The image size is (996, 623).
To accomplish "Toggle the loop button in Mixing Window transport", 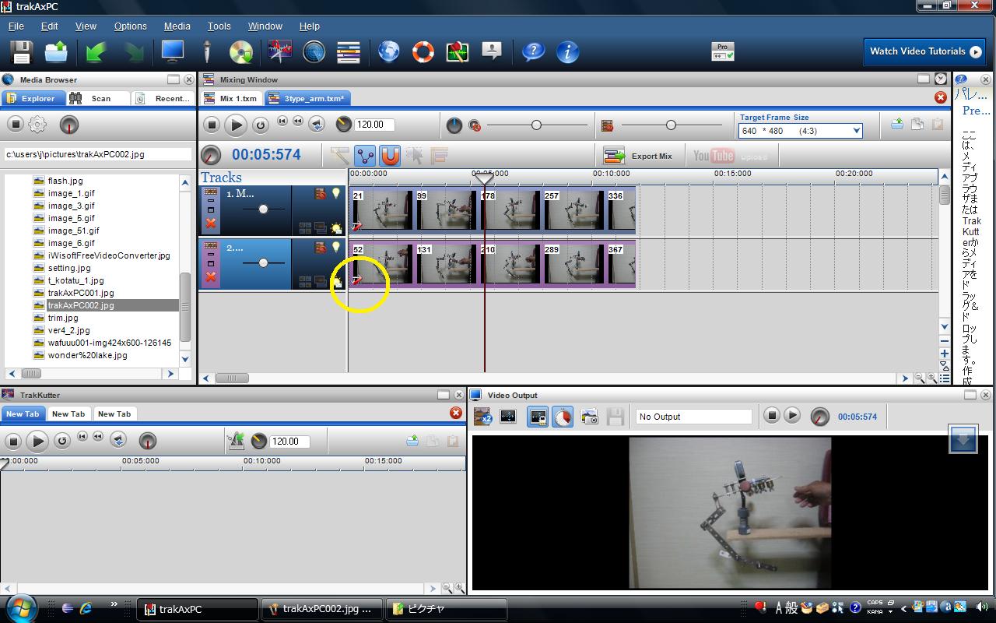I will click(x=261, y=125).
